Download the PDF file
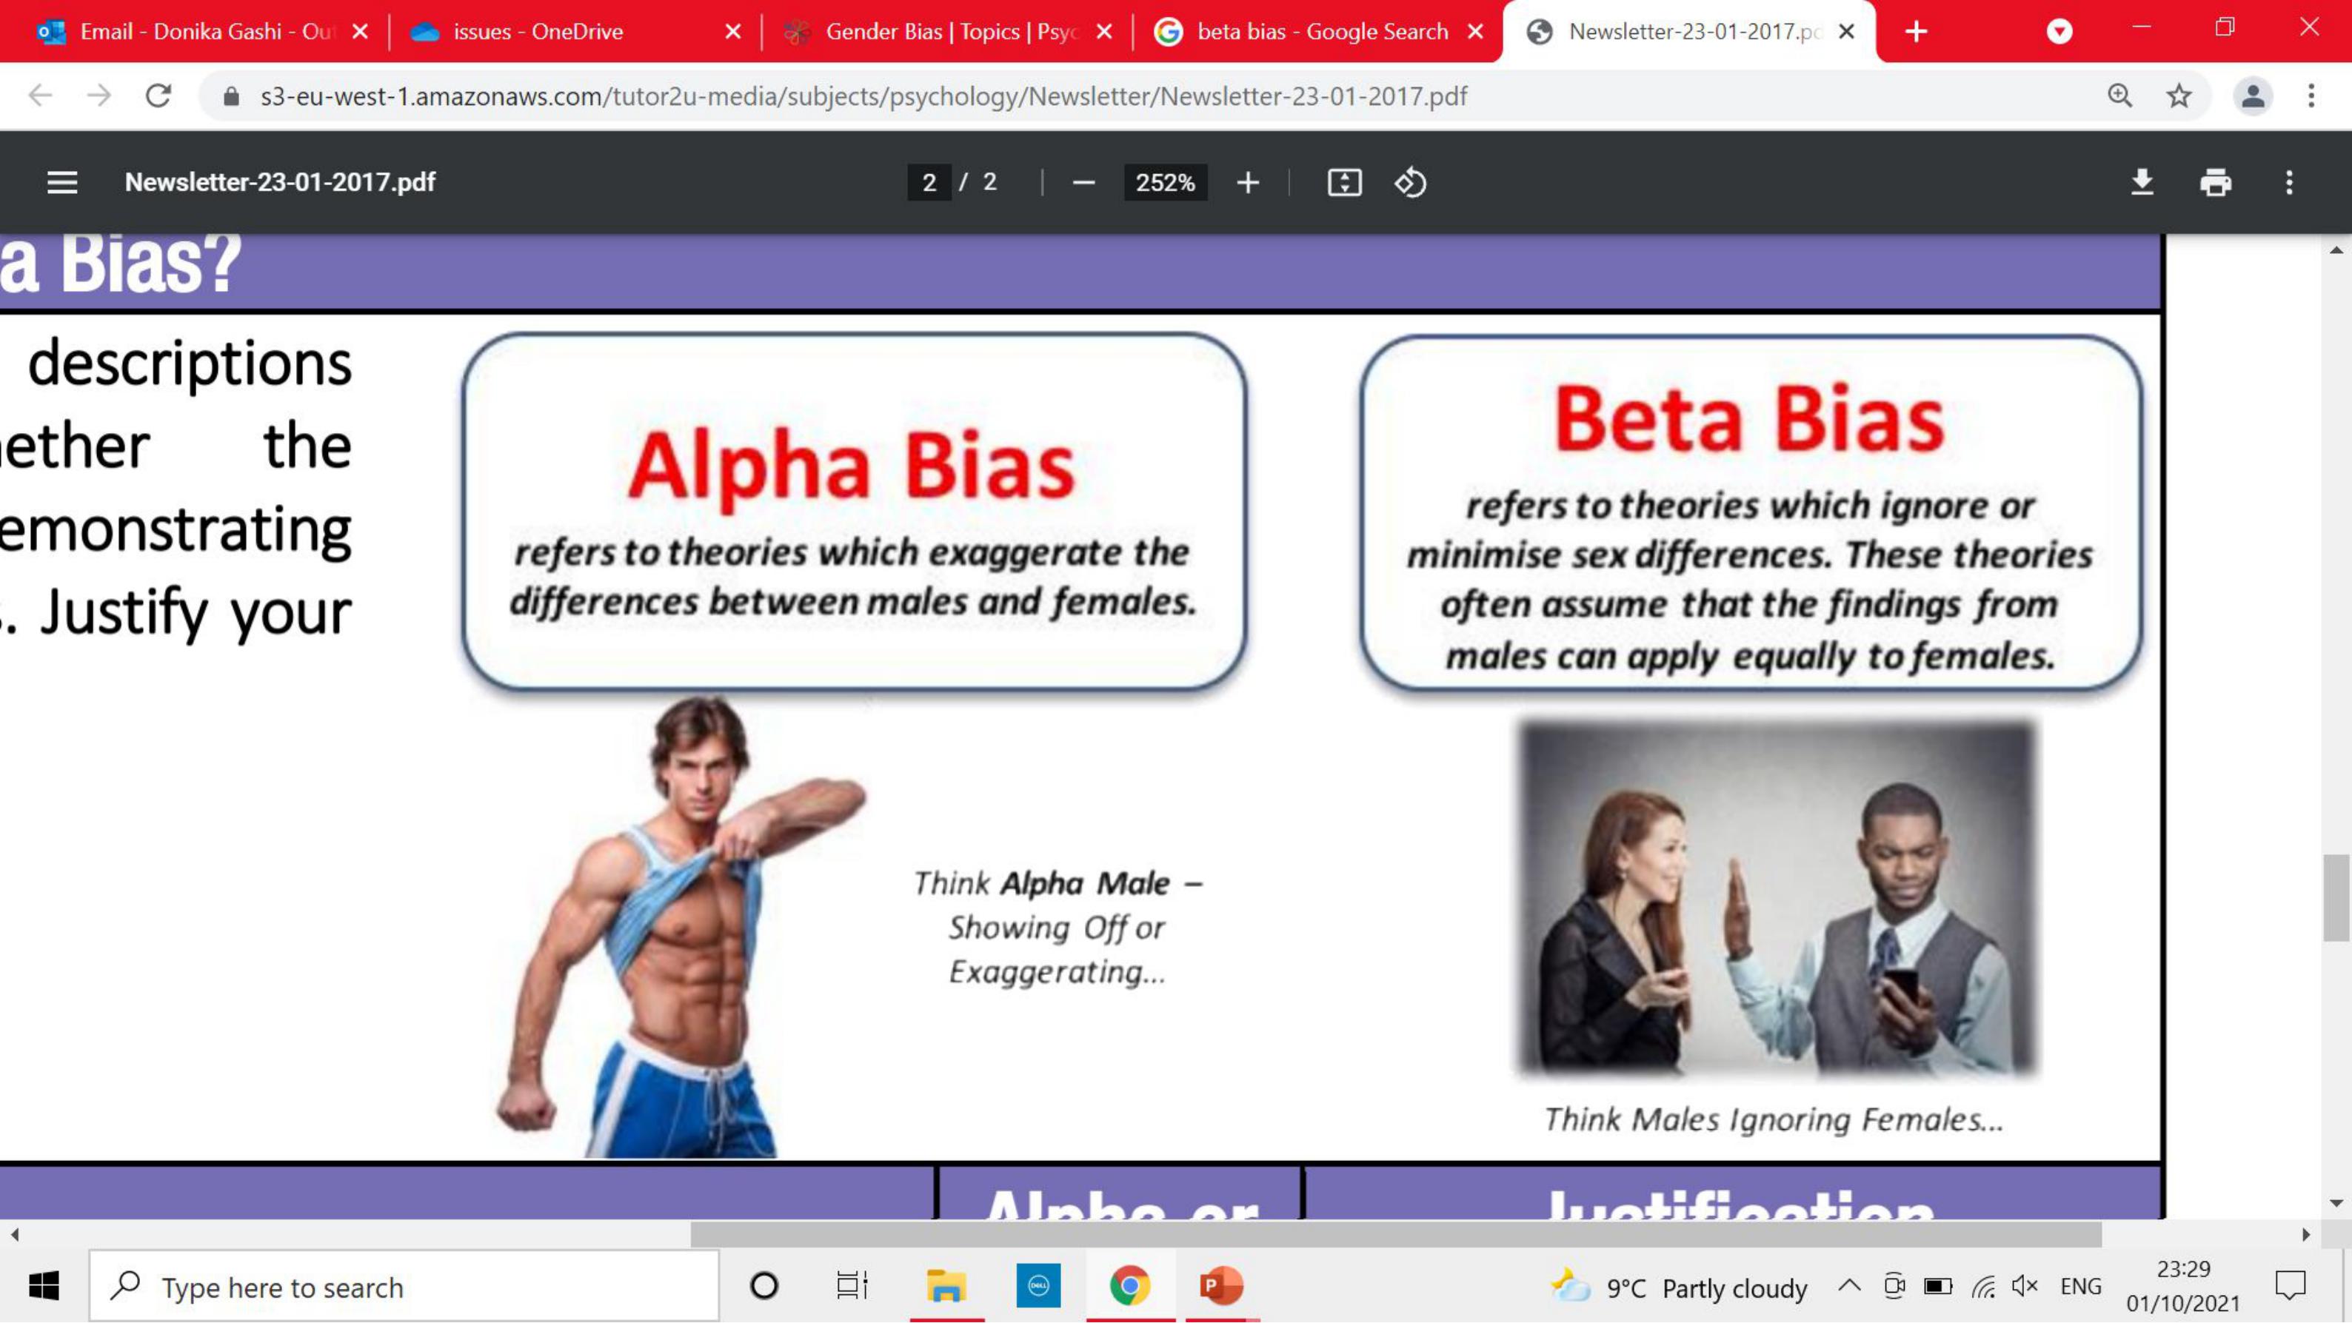2352x1323 pixels. tap(2142, 183)
